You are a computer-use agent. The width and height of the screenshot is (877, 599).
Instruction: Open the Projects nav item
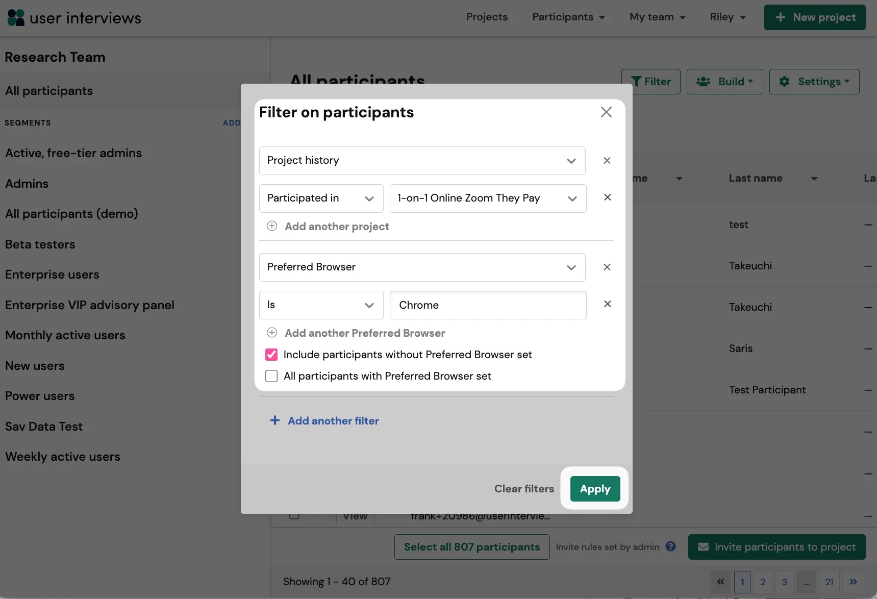click(x=487, y=17)
